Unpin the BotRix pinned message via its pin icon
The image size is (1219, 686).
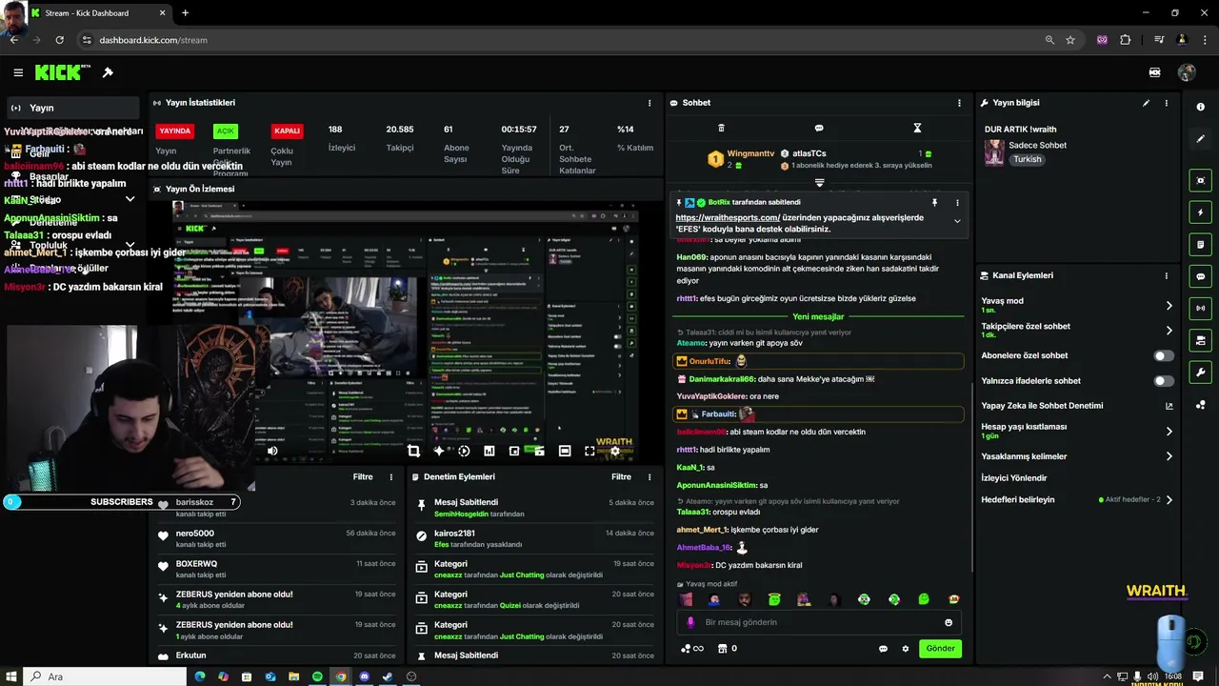[934, 202]
